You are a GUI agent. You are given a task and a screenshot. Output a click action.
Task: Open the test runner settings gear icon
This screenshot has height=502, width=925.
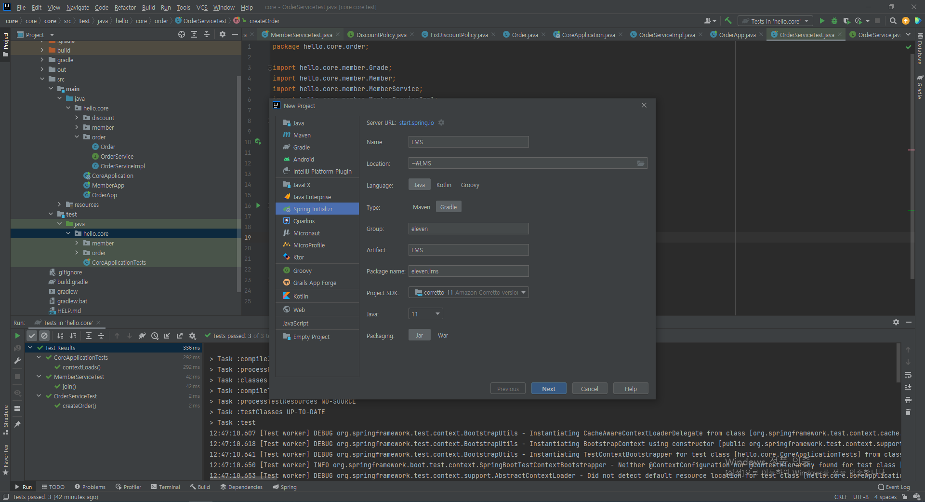193,336
